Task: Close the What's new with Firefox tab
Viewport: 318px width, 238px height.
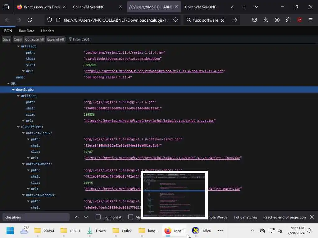Action: pyautogui.click(x=64, y=7)
